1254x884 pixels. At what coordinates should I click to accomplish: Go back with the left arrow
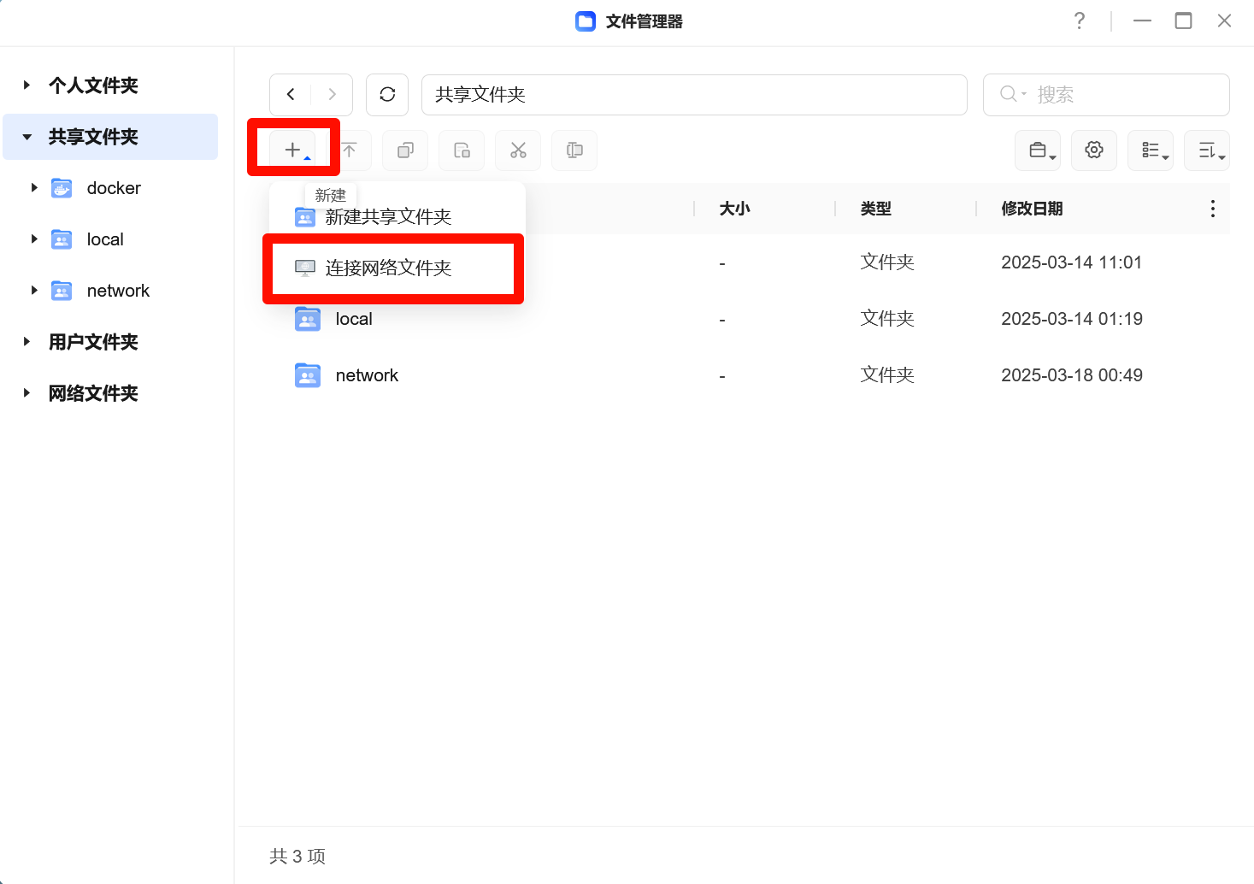tap(291, 94)
